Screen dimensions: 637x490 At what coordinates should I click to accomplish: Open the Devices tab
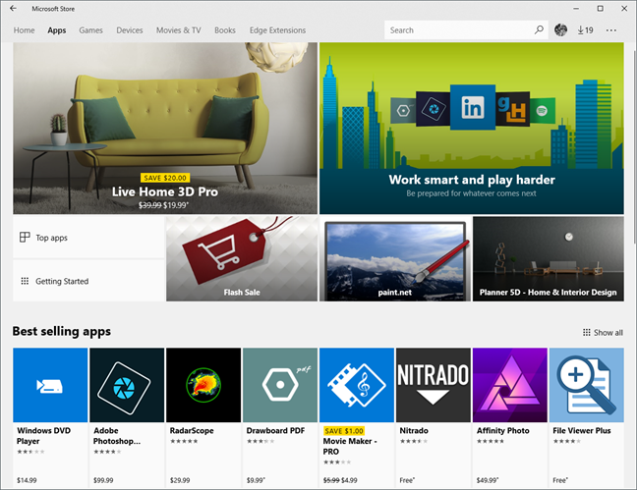coord(130,30)
